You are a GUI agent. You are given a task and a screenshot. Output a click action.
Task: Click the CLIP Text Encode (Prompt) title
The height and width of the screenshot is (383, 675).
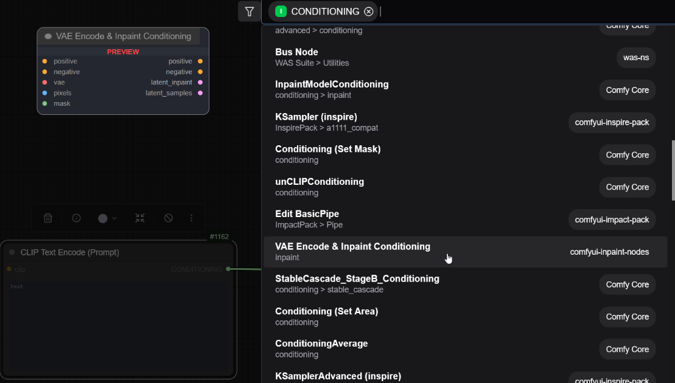click(x=70, y=252)
